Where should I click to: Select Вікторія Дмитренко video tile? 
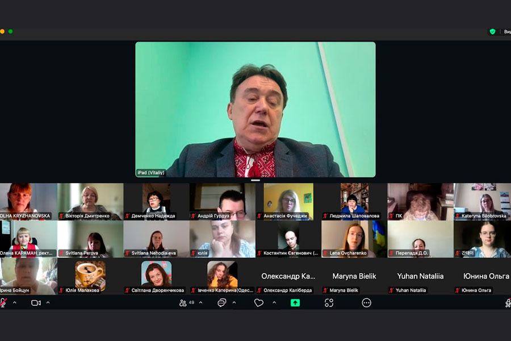(91, 202)
